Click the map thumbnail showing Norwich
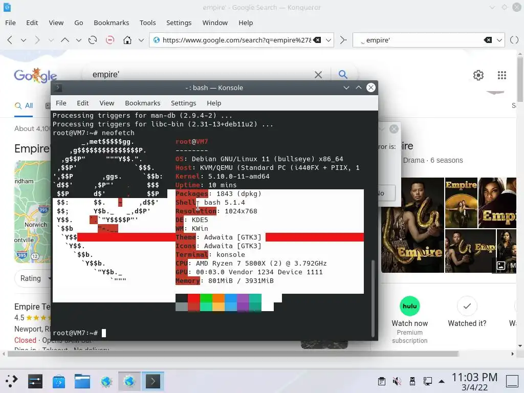524x393 pixels. (x=33, y=211)
